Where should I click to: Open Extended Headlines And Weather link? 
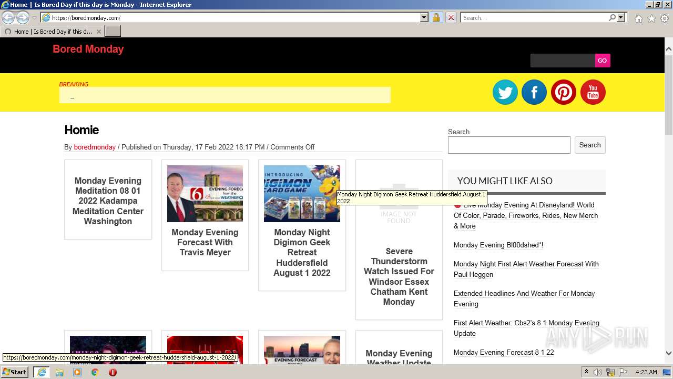tap(524, 298)
